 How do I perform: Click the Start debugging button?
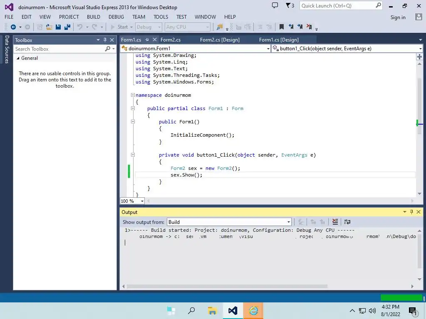point(119,27)
